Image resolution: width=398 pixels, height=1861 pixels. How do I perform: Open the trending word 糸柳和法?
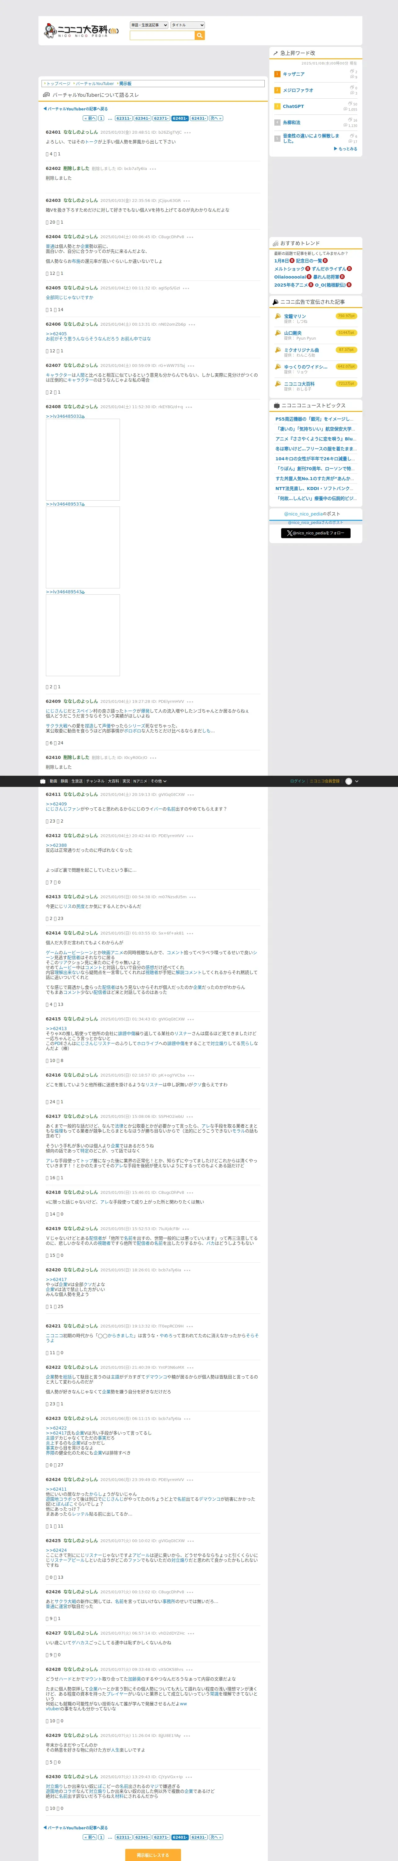(x=291, y=123)
